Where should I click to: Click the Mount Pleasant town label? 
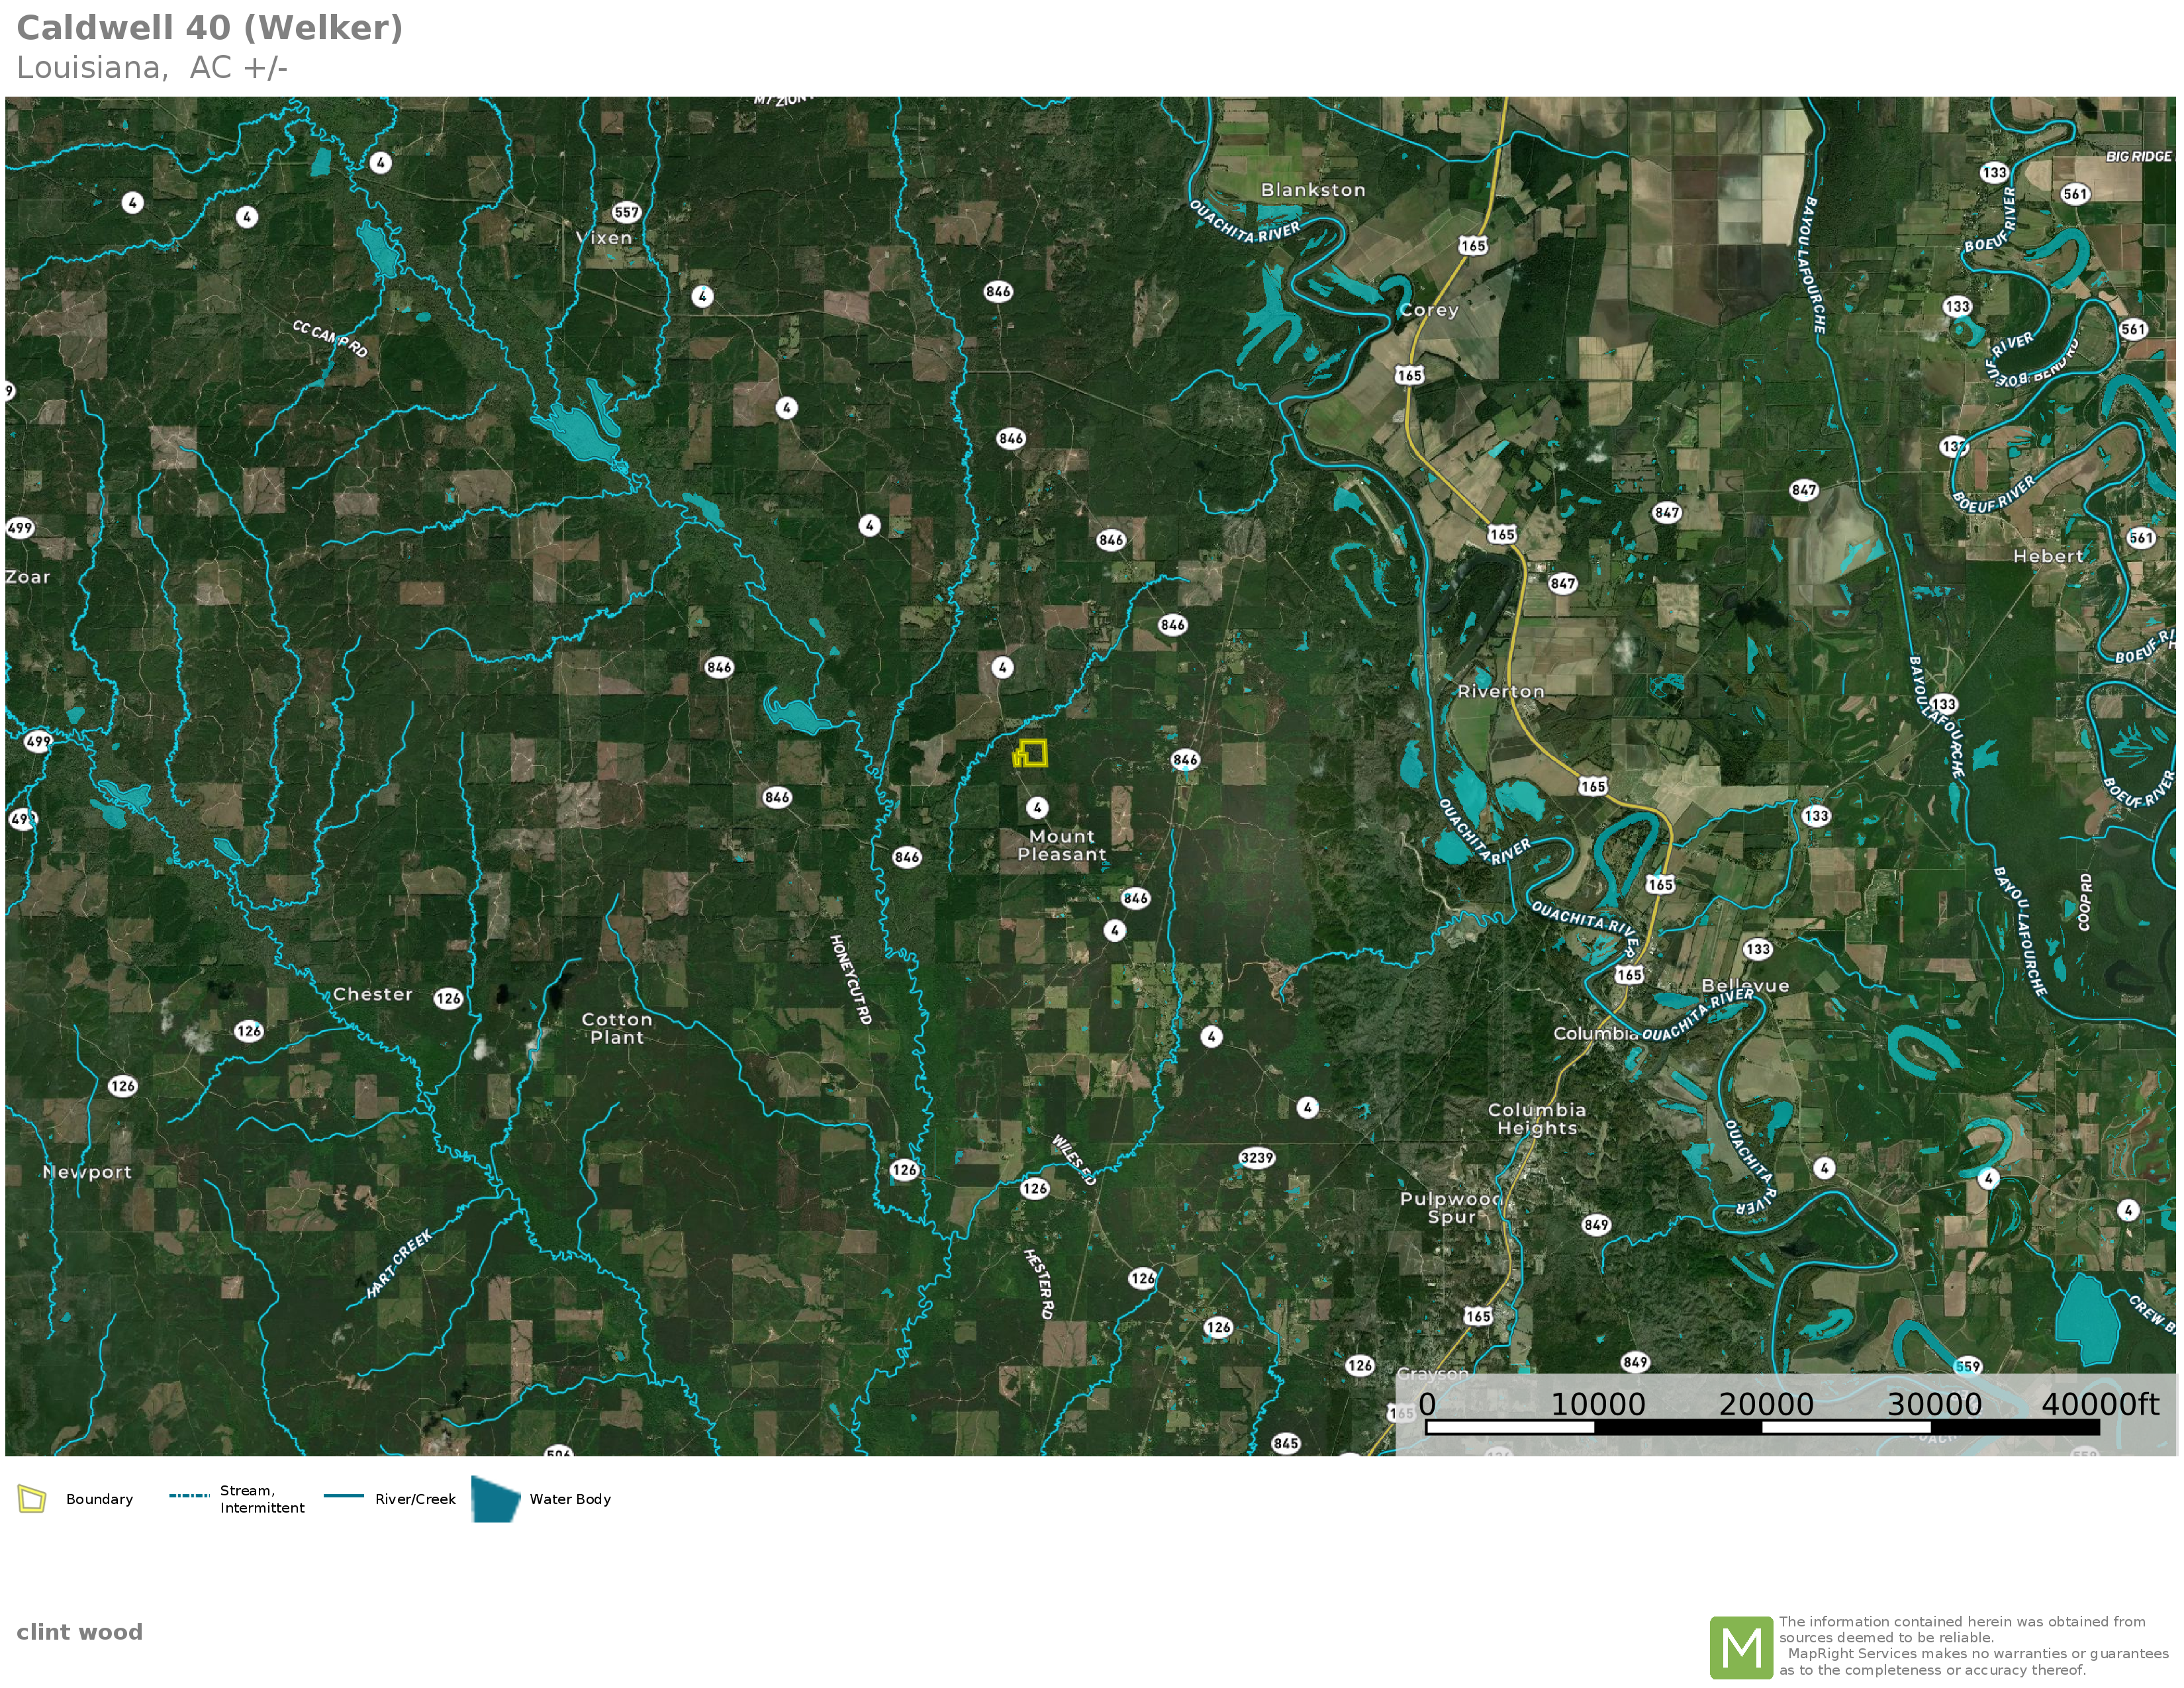(x=1061, y=845)
